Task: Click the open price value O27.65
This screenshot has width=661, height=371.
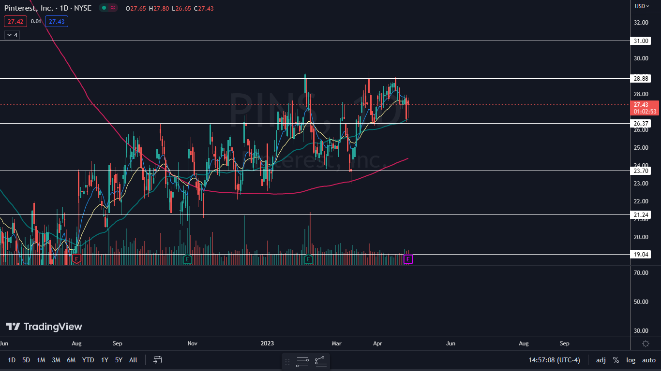Action: pos(136,9)
